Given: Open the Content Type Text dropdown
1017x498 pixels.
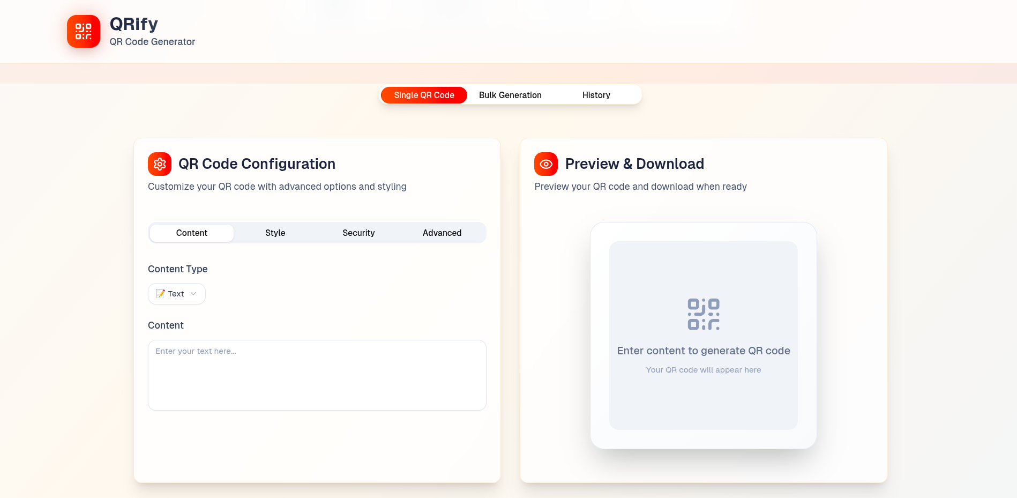Looking at the screenshot, I should tap(177, 294).
